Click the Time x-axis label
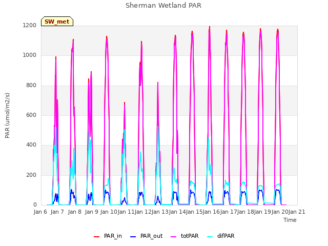Screen dimensions: 328x246 (x=290, y=220)
